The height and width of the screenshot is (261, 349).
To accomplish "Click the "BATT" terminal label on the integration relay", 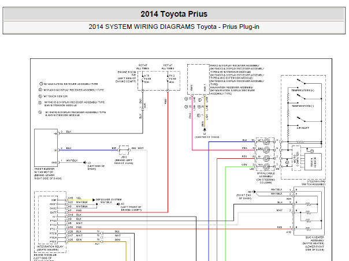I will tap(53, 212).
